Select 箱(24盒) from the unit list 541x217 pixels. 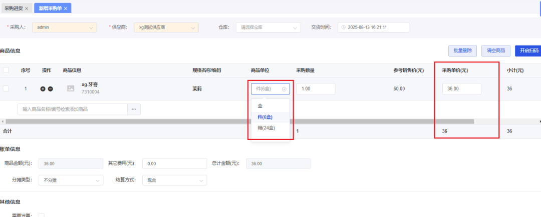(x=266, y=128)
